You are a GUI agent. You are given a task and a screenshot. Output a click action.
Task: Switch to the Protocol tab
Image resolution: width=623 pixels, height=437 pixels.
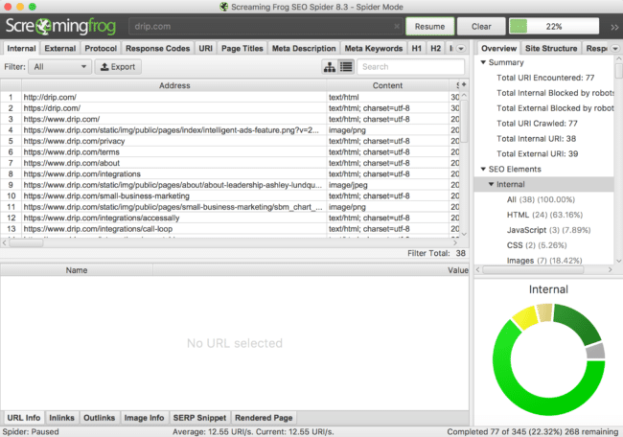pos(101,49)
